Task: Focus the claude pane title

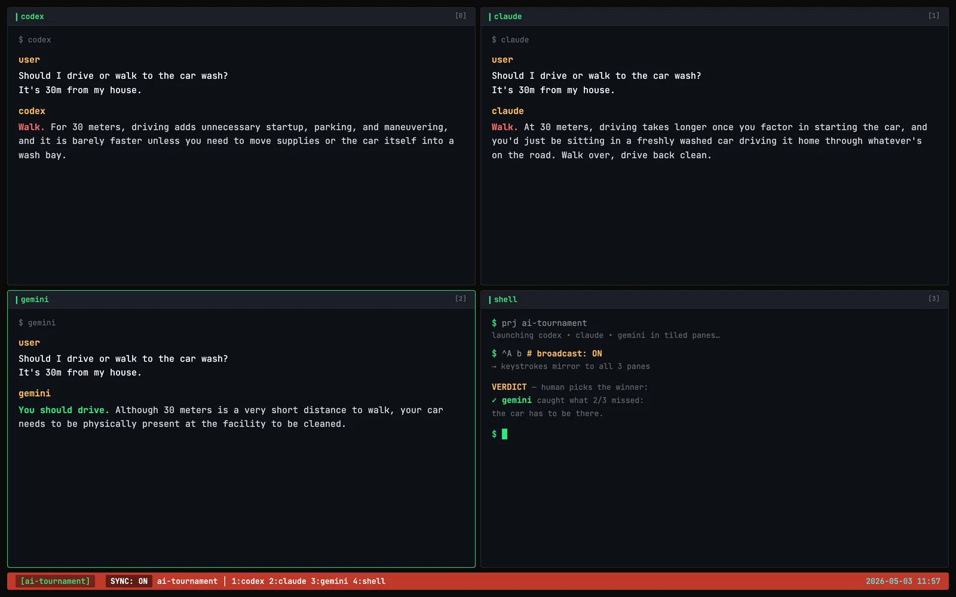Action: (x=508, y=17)
